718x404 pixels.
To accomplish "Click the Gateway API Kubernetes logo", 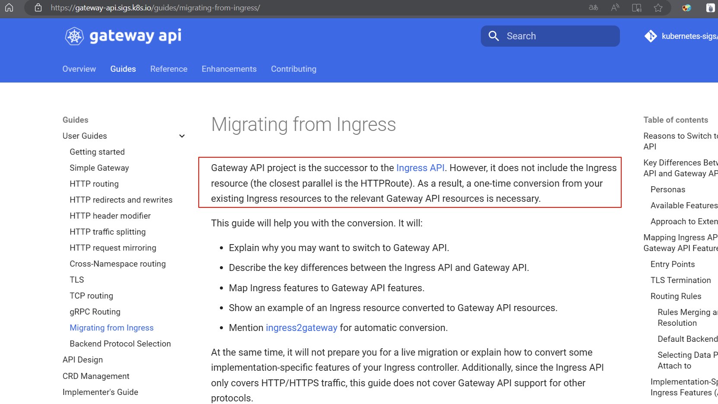I will tap(74, 36).
